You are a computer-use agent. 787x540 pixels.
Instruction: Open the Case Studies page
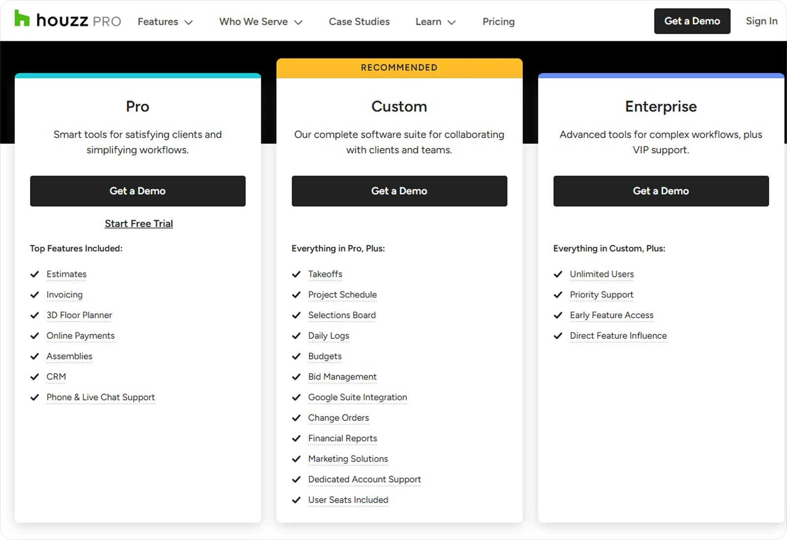point(359,22)
